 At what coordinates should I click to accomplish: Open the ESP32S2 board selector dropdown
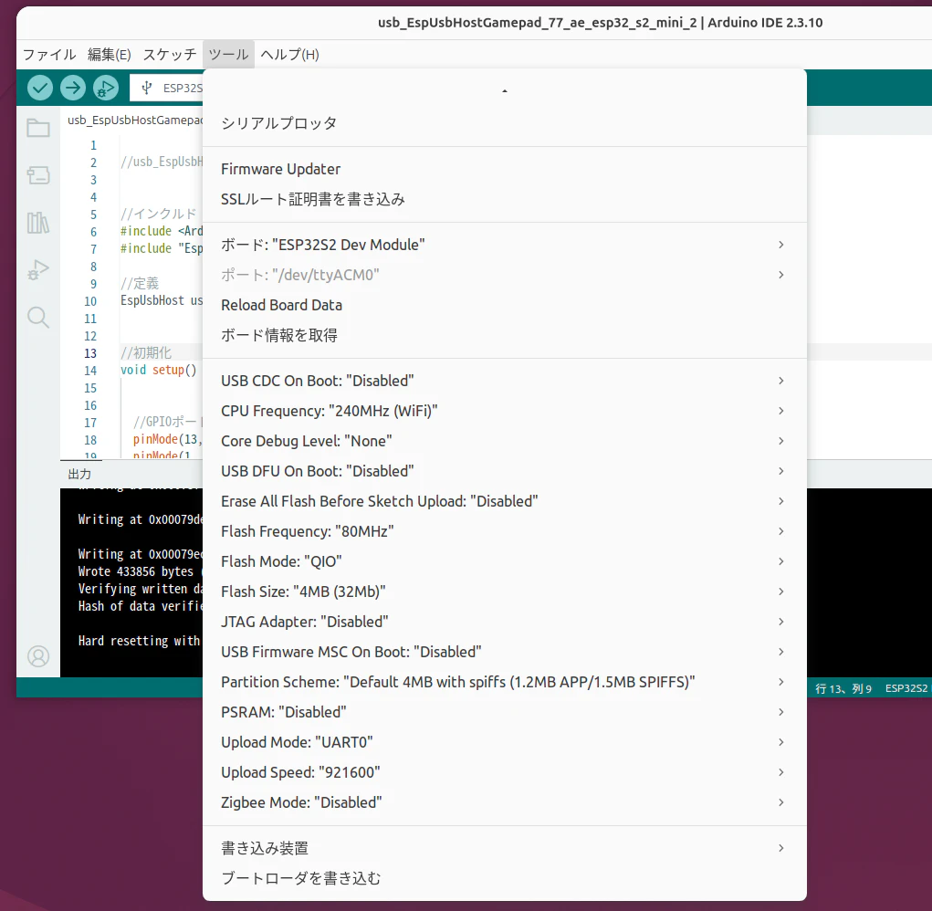tap(166, 88)
